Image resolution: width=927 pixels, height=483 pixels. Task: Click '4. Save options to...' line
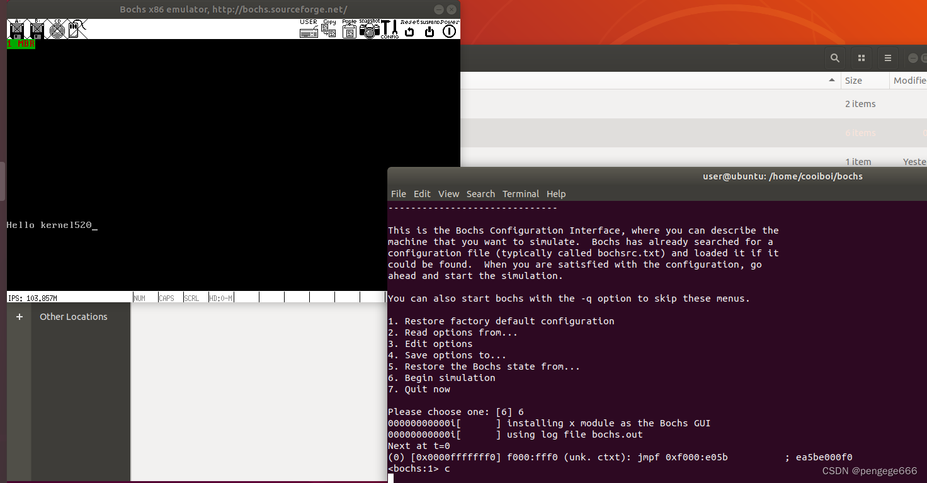click(447, 355)
